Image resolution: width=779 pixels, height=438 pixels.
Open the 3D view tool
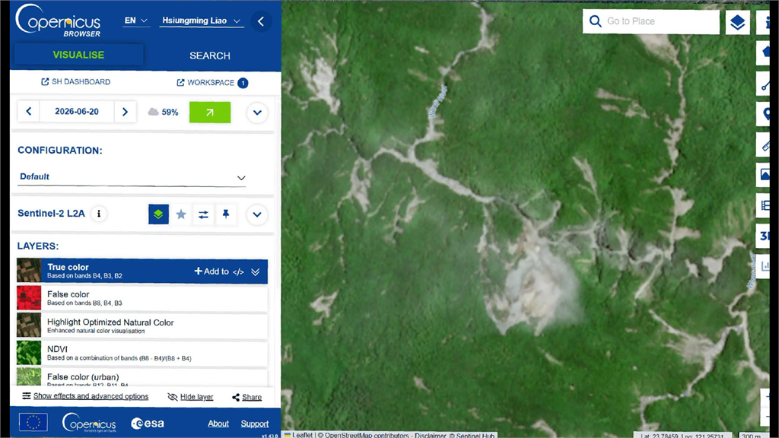765,236
